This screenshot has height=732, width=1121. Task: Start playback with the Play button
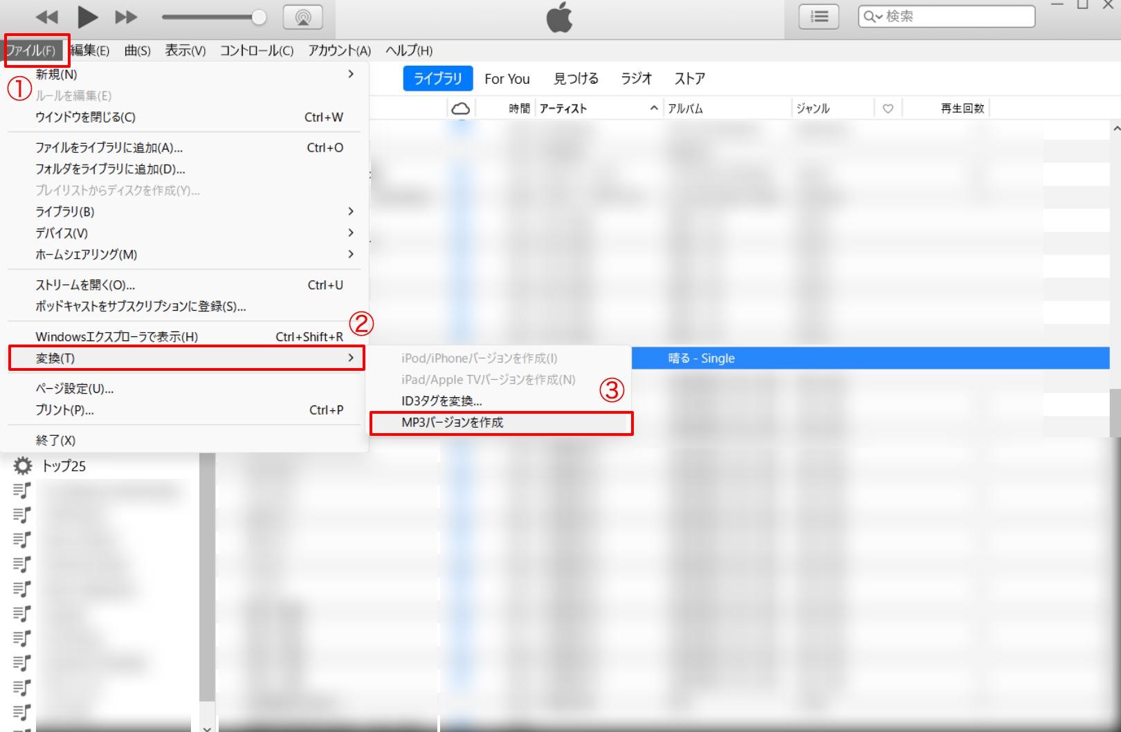(x=87, y=17)
